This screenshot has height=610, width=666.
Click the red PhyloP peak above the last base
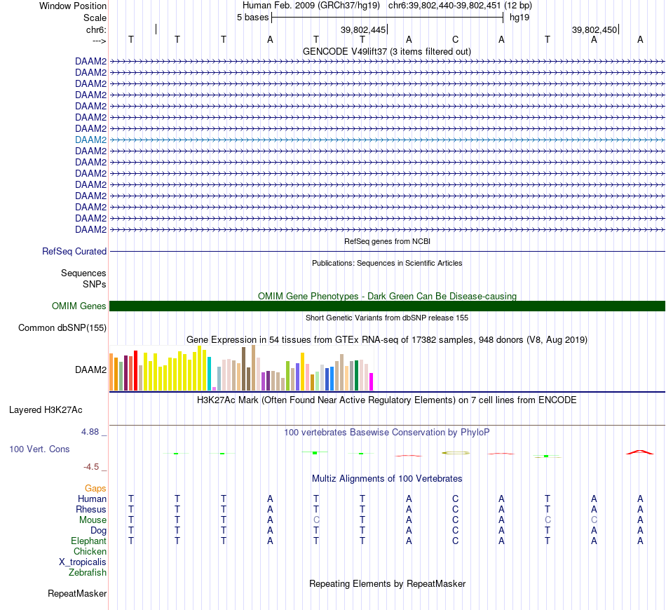pyautogui.click(x=640, y=452)
